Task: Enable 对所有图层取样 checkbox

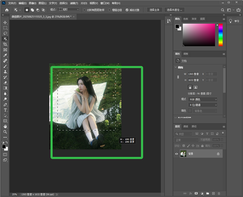Action: (84, 9)
